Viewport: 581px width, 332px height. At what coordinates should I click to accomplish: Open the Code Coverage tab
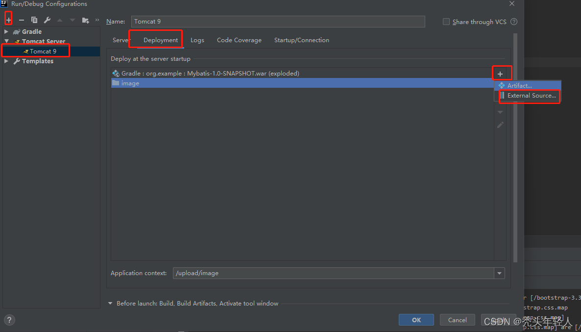tap(239, 40)
